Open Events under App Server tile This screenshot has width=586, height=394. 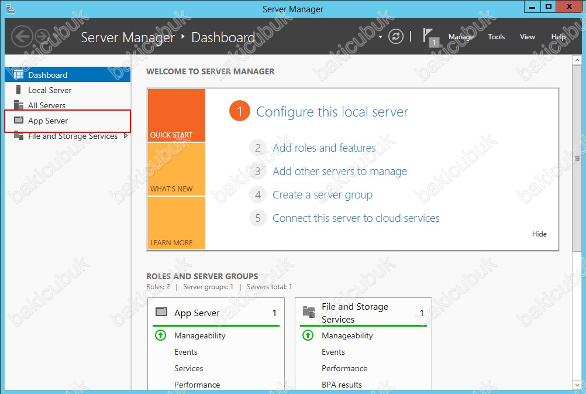tap(186, 352)
